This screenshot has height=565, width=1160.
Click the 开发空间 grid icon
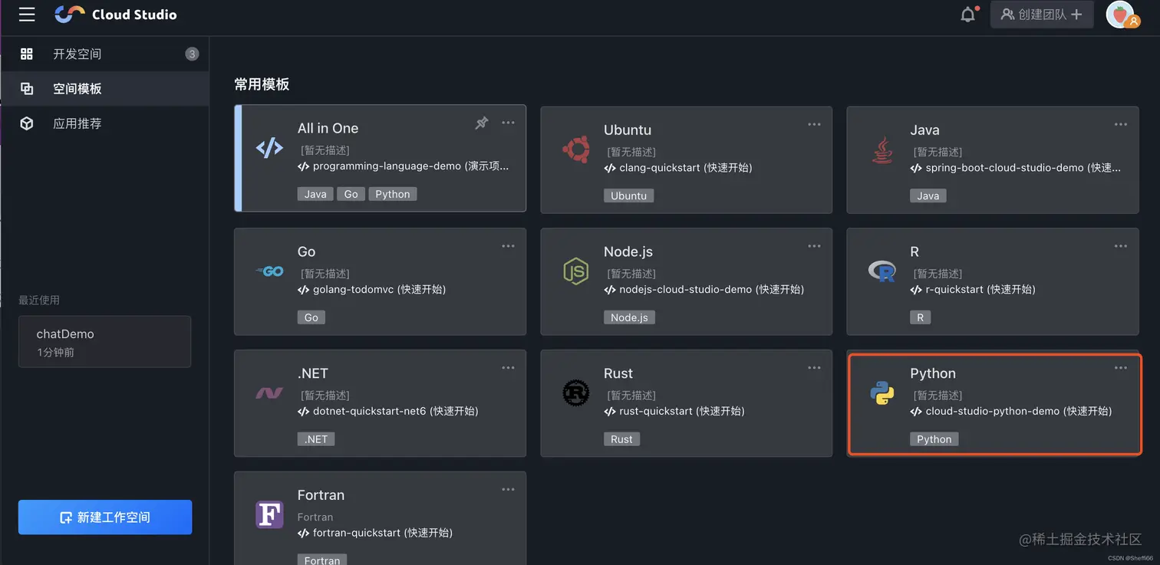[27, 54]
